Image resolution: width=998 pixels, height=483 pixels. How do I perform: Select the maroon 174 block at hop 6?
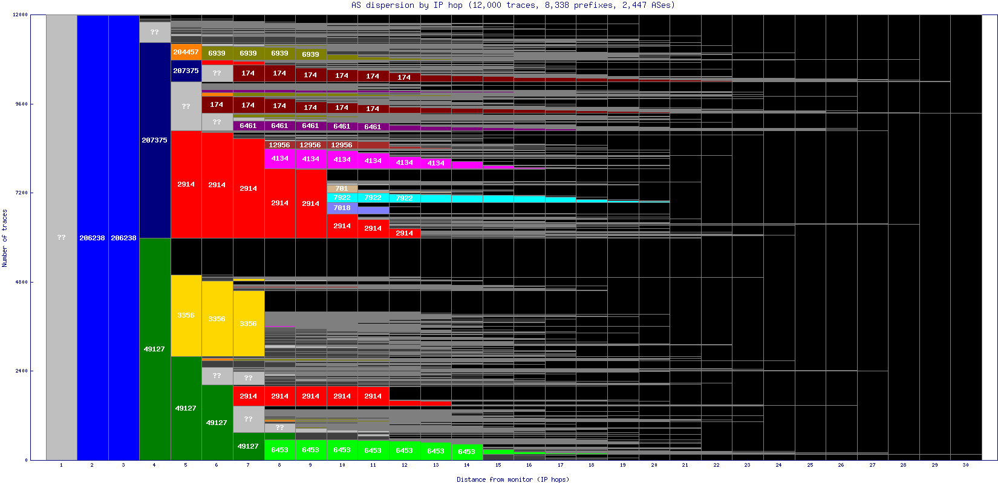pyautogui.click(x=217, y=104)
